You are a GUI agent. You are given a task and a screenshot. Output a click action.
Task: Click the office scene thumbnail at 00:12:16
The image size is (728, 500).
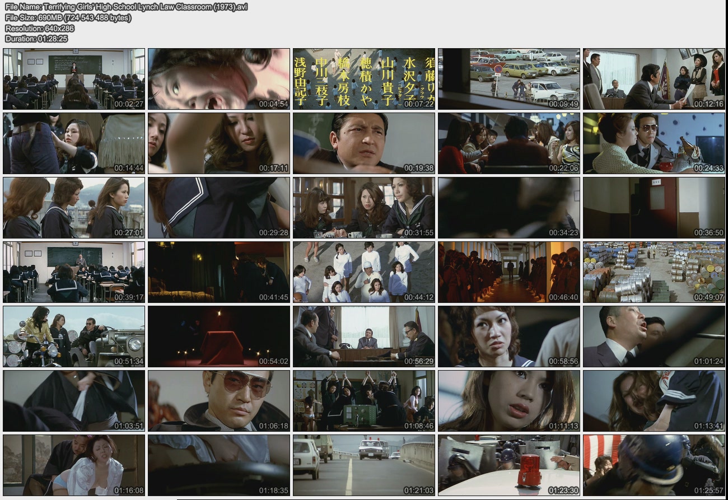click(654, 79)
